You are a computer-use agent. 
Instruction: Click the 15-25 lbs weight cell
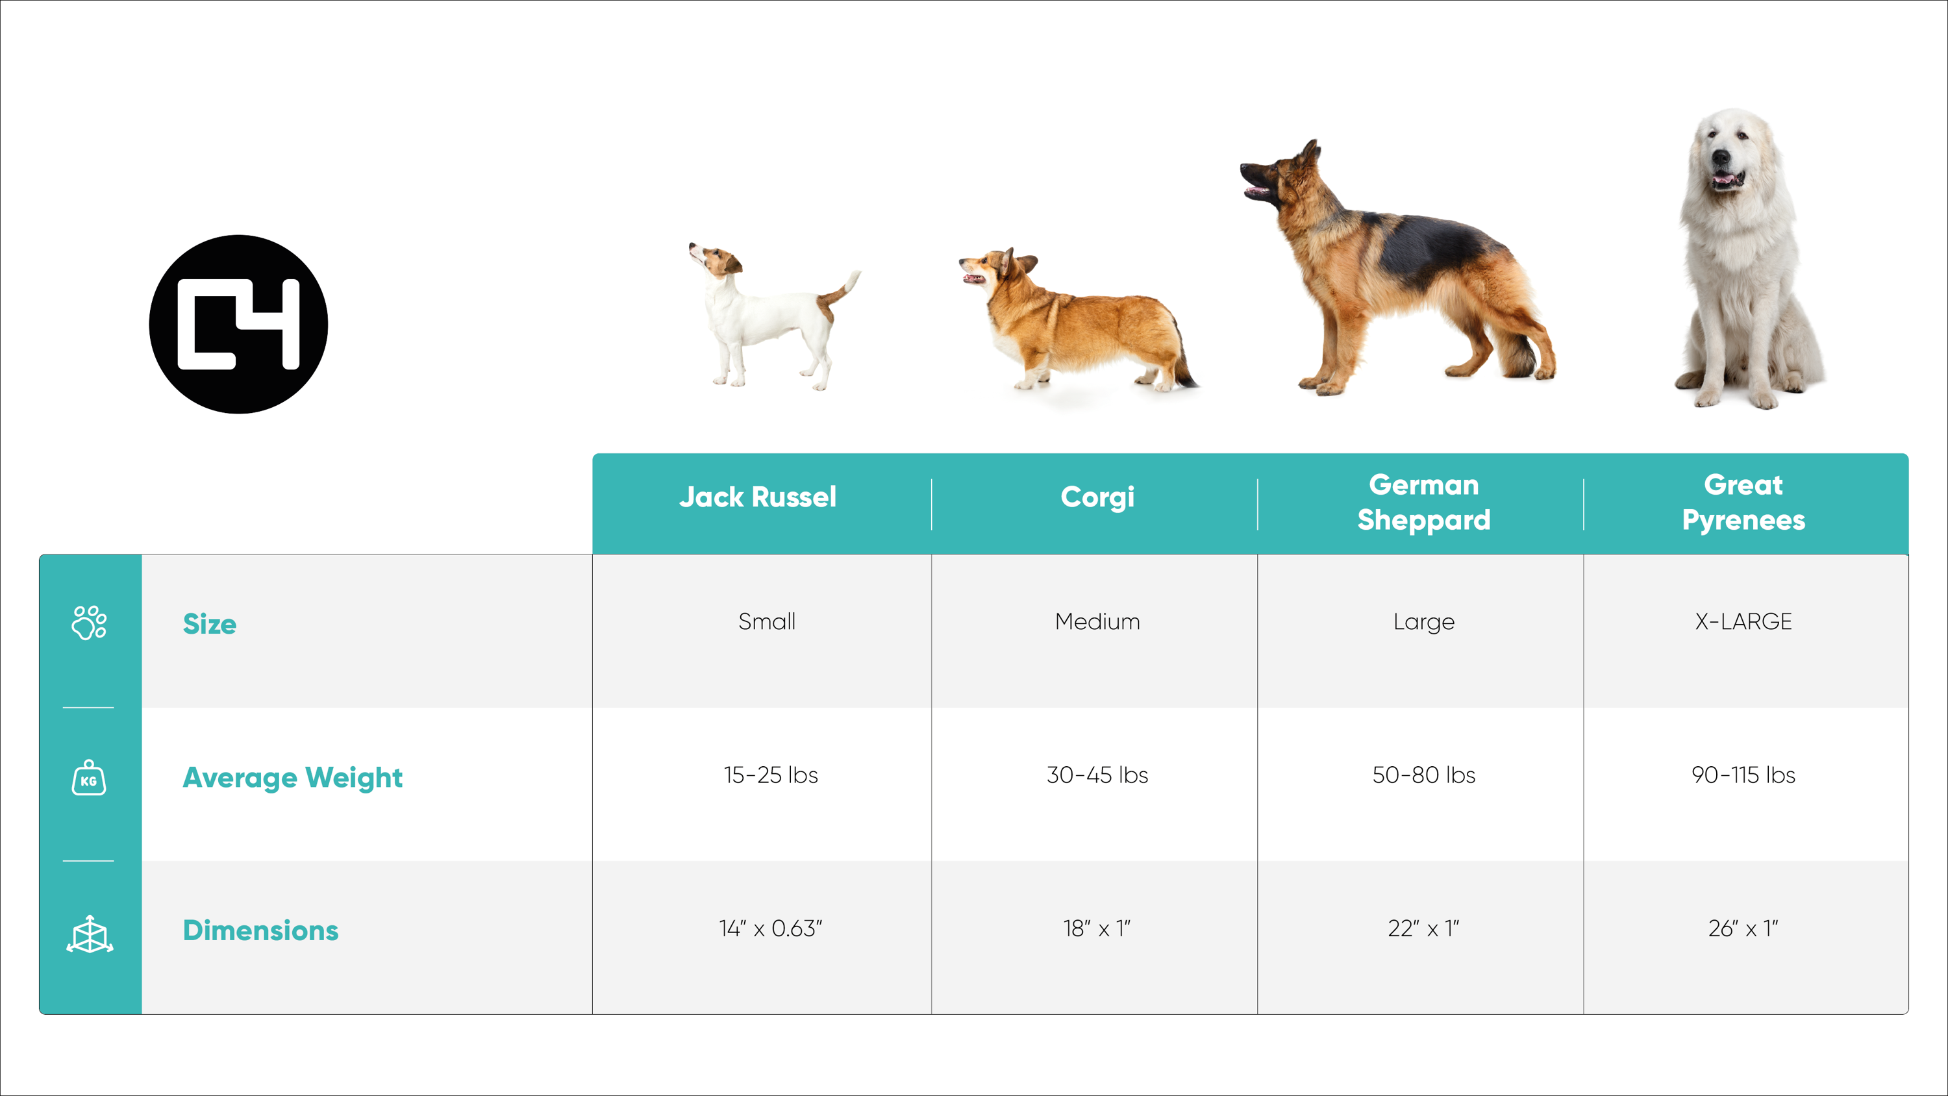click(771, 775)
